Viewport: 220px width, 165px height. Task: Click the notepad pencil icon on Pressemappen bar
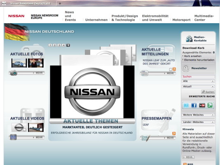[x=146, y=138]
